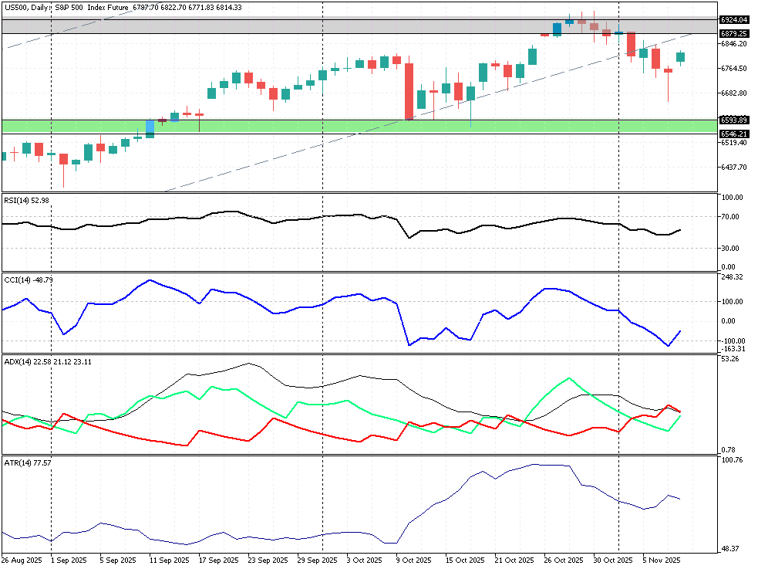Click the 6879.25 price level tag

click(x=734, y=33)
